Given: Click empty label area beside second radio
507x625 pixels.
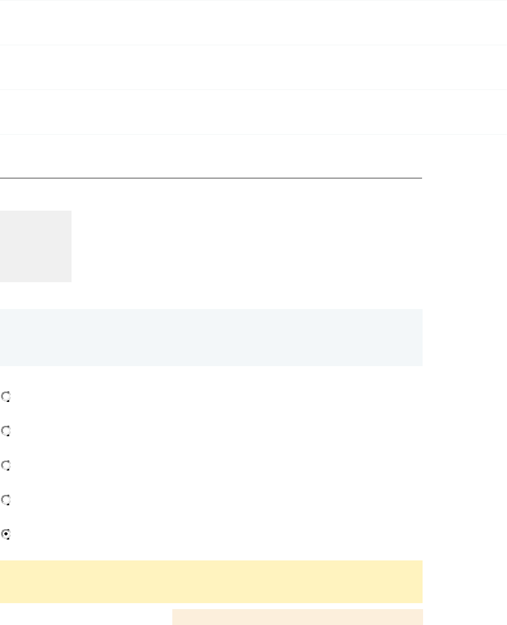Looking at the screenshot, I should pyautogui.click(x=99, y=431).
